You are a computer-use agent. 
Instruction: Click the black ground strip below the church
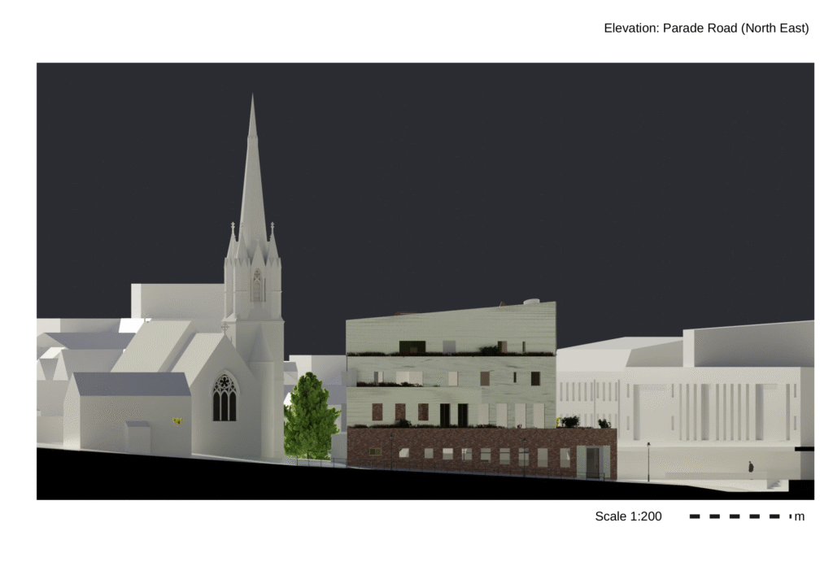coord(163,478)
